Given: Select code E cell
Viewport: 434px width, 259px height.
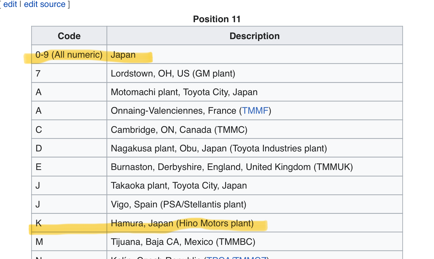Looking at the screenshot, I should (69, 167).
